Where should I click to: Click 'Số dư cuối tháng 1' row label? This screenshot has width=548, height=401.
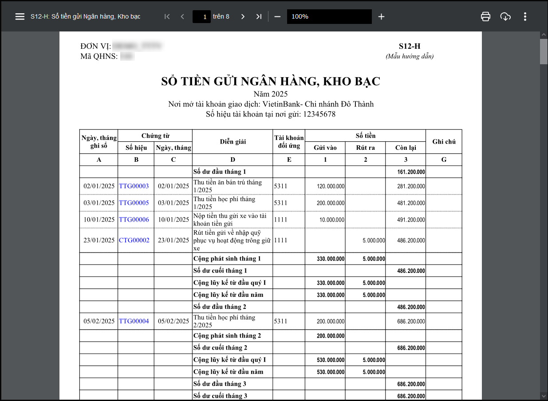[220, 271]
